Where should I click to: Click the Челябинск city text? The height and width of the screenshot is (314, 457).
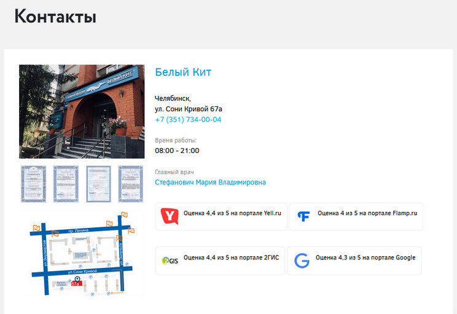coord(173,98)
